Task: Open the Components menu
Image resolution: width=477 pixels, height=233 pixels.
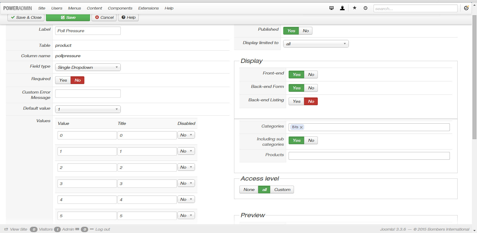Action: (120, 8)
